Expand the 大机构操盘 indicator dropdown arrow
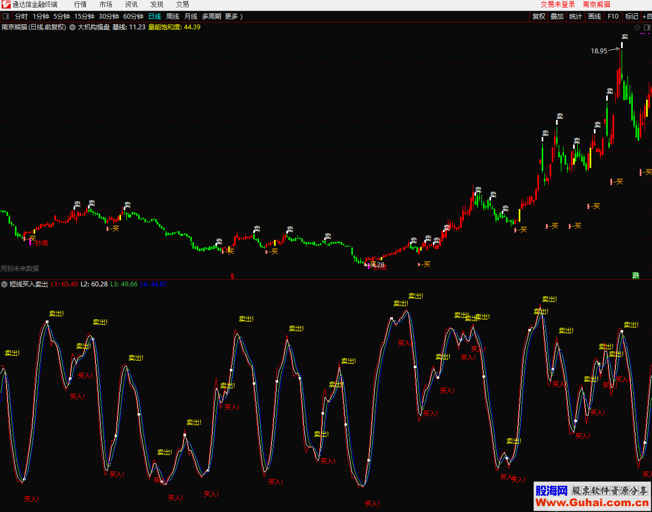652x512 pixels. (73, 27)
